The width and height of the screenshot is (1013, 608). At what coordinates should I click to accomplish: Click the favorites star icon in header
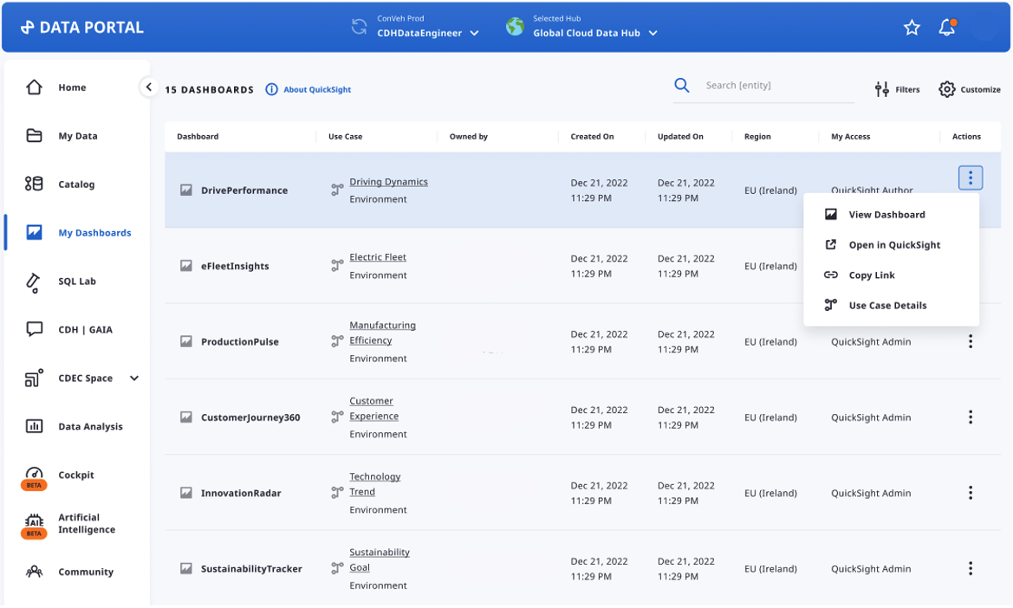[912, 28]
